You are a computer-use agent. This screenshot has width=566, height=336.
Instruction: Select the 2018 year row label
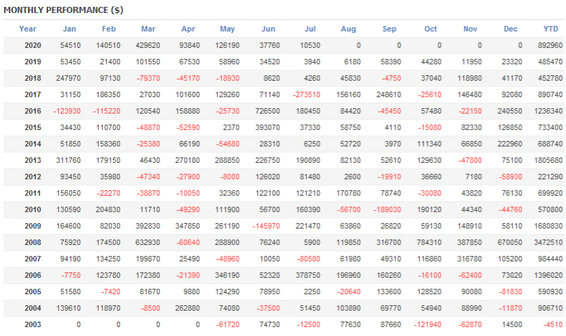(x=33, y=78)
